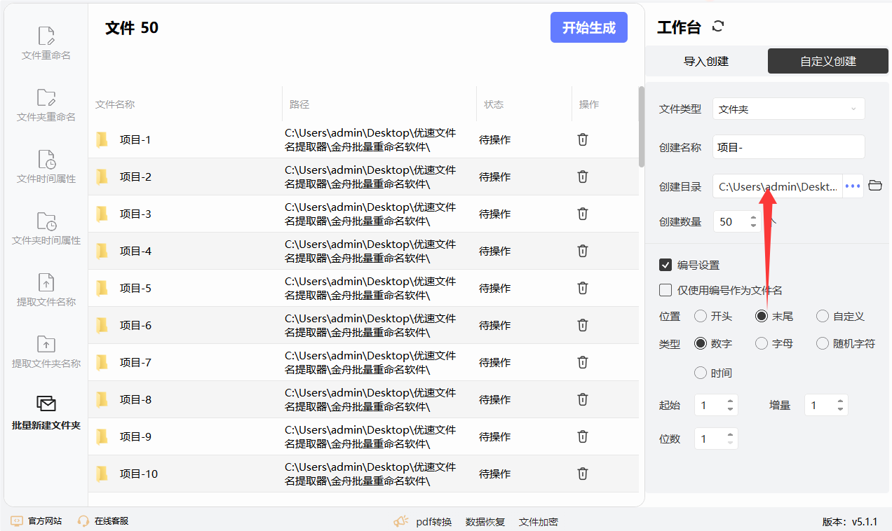
Task: Open the 提取文件夹名称 sidebar tool
Action: 46,352
